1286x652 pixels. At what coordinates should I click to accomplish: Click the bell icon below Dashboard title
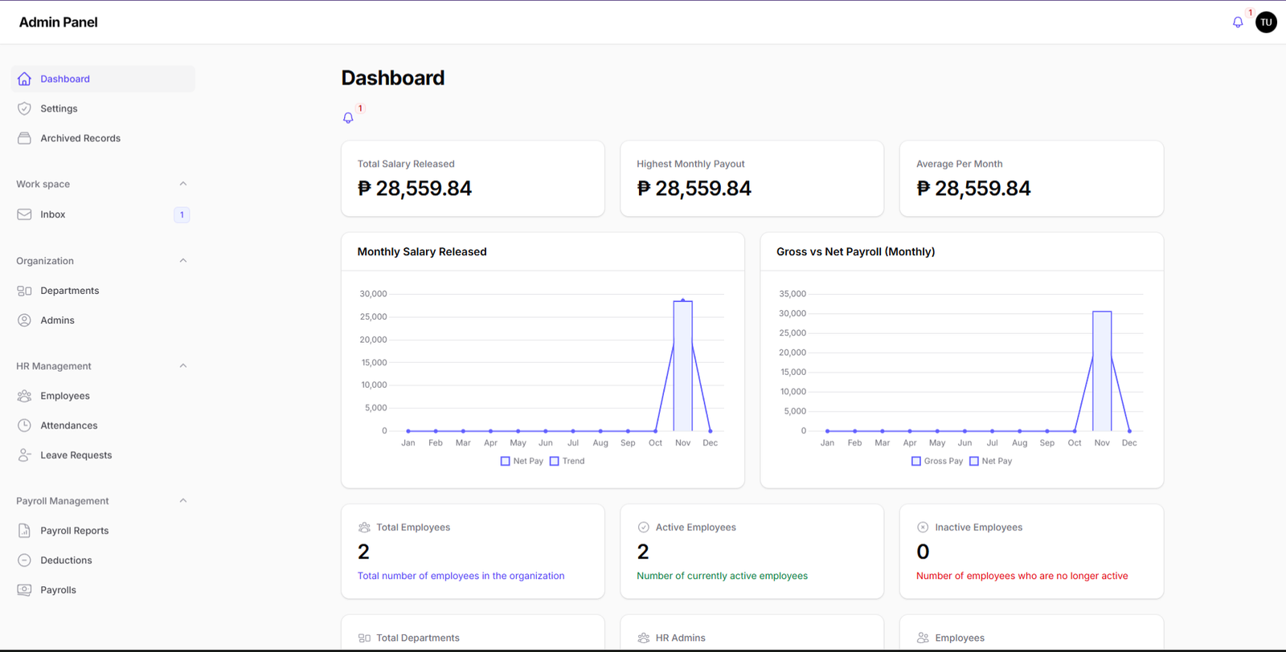tap(348, 118)
